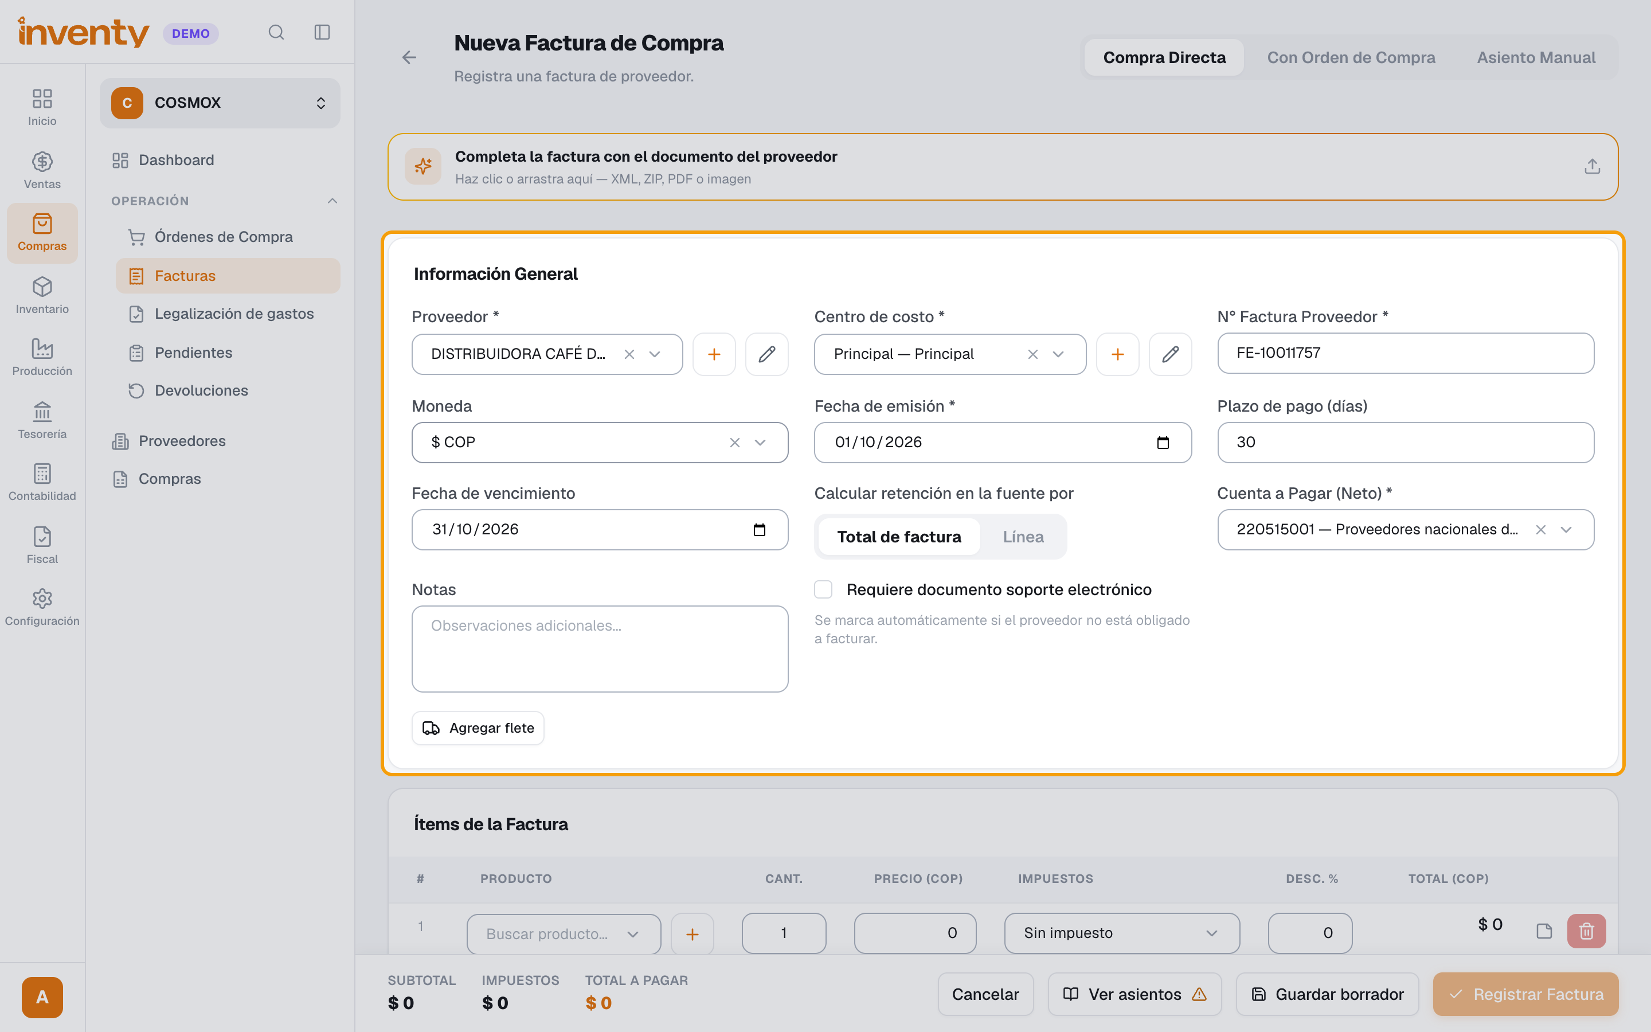
Task: Add new centro de costo plus icon
Action: click(x=1117, y=354)
